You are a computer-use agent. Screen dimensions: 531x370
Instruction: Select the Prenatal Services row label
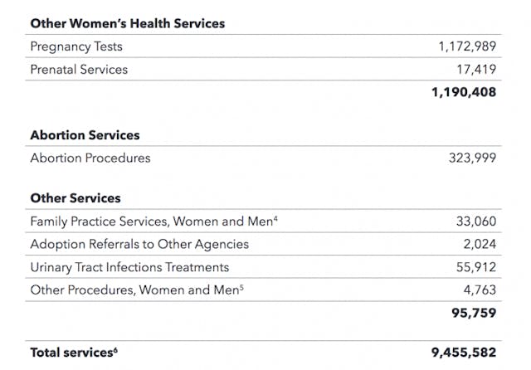pyautogui.click(x=79, y=70)
